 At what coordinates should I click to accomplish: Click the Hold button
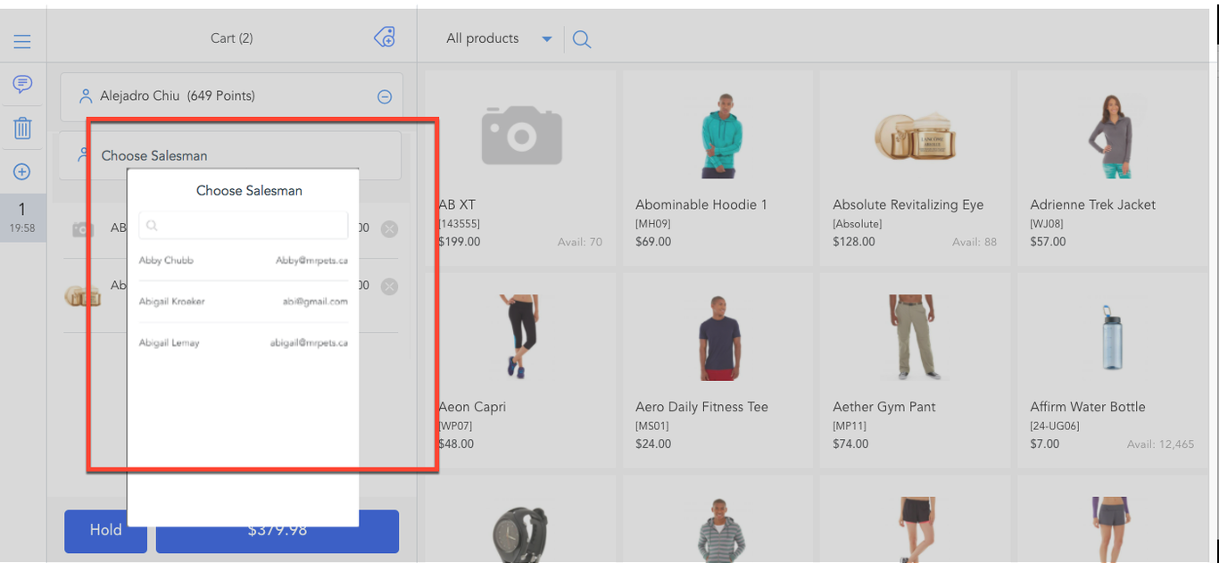[x=105, y=531]
